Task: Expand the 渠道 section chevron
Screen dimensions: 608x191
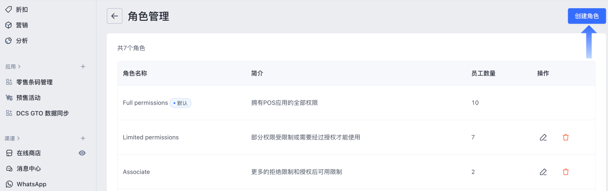Action: click(19, 138)
